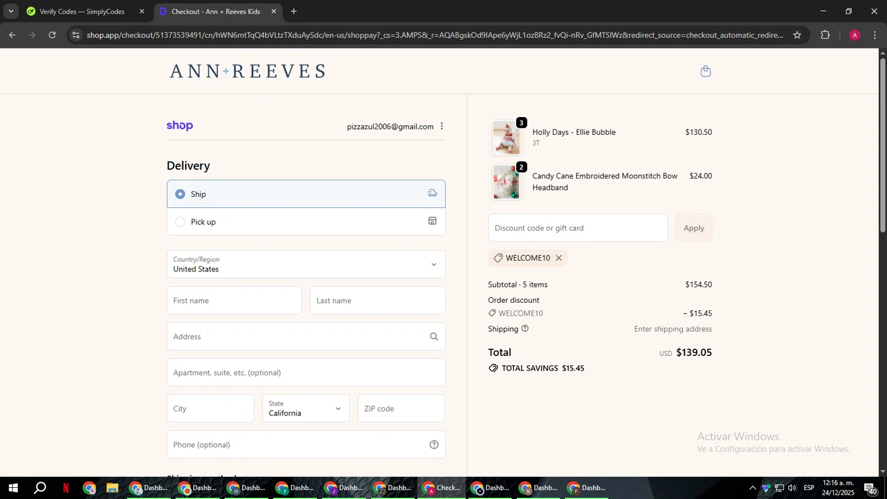Switch to Checkout Ann + Reeves Kids tab

pyautogui.click(x=218, y=11)
